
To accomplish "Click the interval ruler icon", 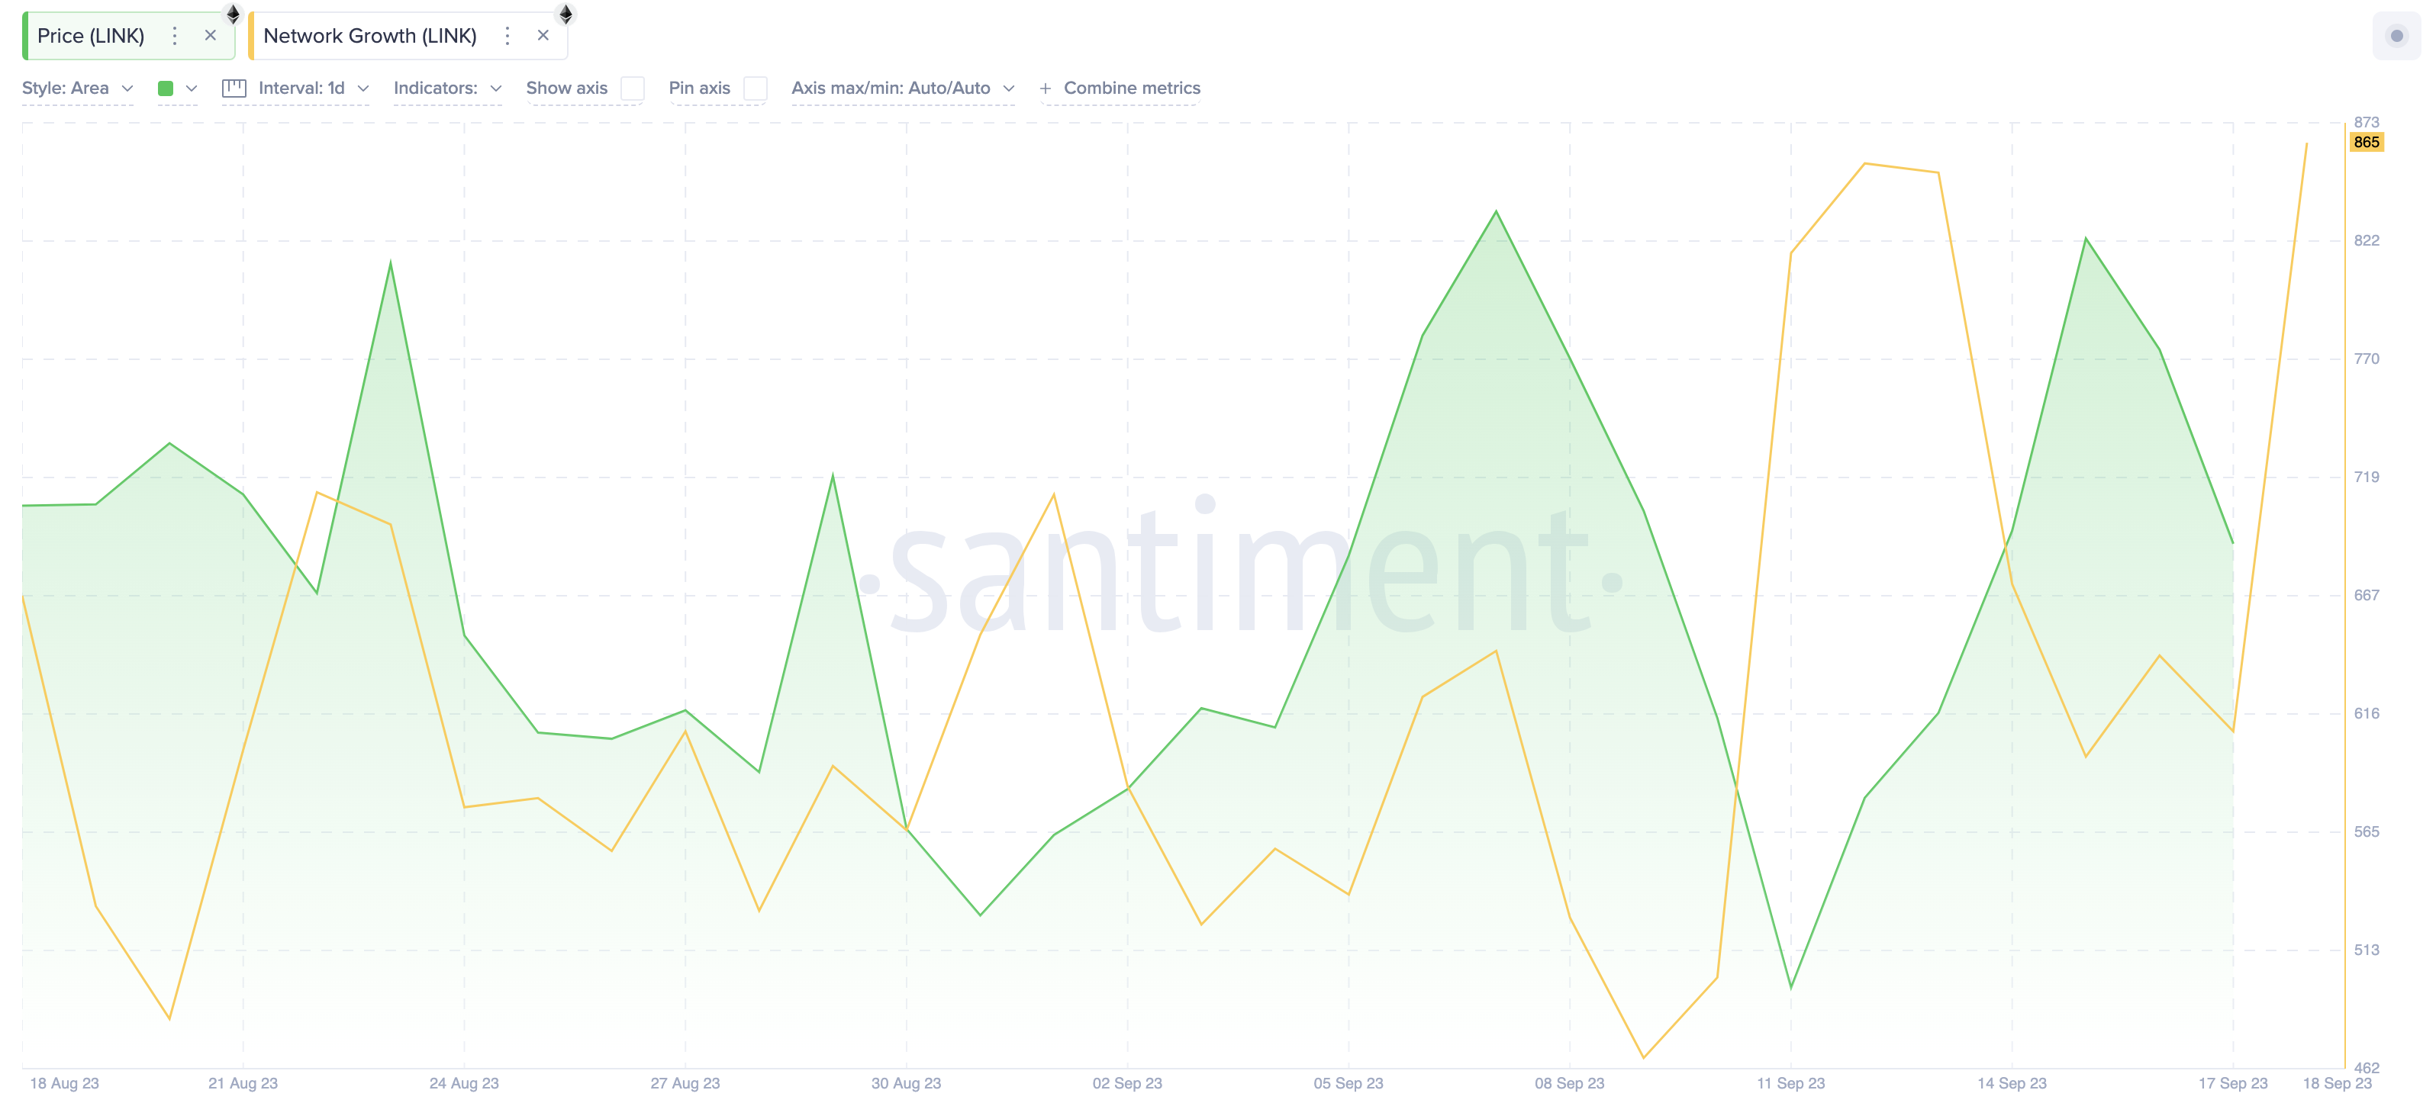I will tap(234, 88).
